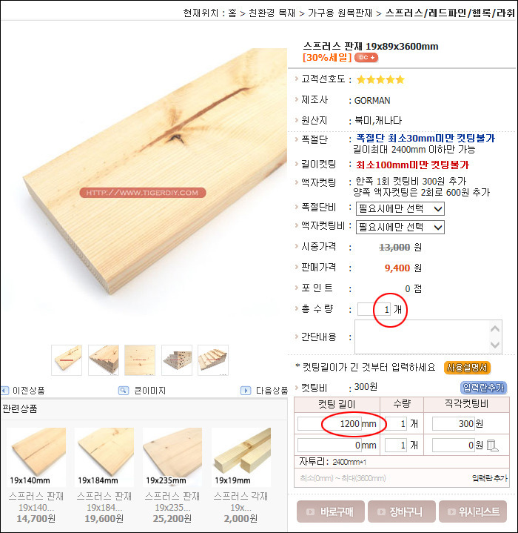Image resolution: width=518 pixels, height=533 pixels.
Task: Click the DC+ discount badge
Action: click(x=366, y=58)
